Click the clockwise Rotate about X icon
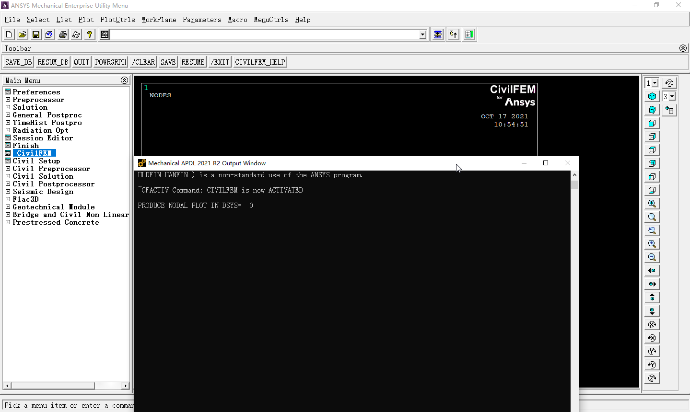Screen dimensions: 690x412 [x=652, y=324]
